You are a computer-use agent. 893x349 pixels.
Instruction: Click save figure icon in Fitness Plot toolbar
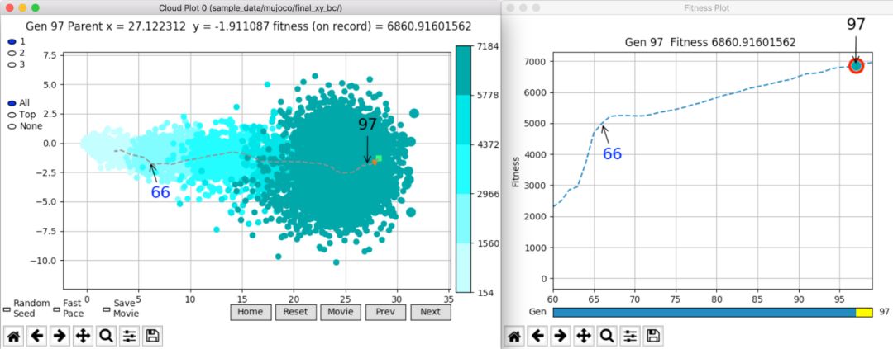coord(653,336)
